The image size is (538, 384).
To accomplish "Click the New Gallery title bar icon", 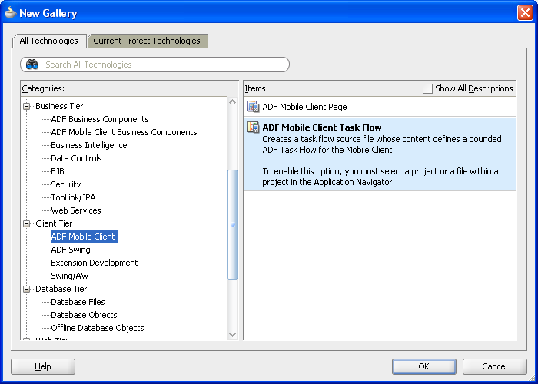I will point(10,13).
